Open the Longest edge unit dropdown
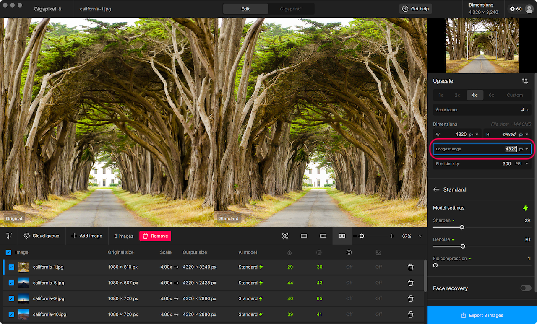Screen dimensions: 537x324 (524, 149)
